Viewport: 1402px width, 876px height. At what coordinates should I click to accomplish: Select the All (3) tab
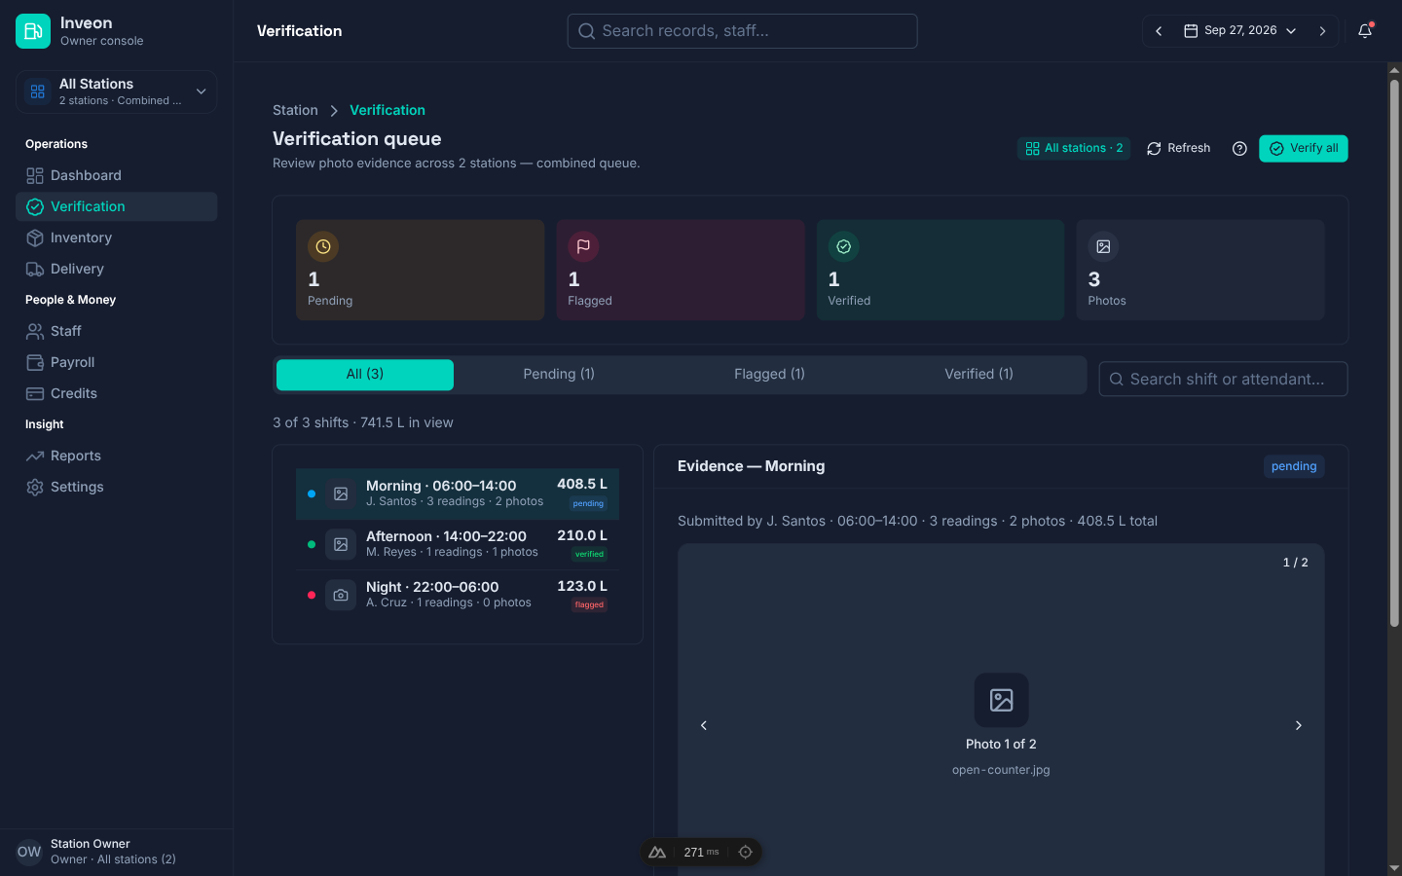365,375
